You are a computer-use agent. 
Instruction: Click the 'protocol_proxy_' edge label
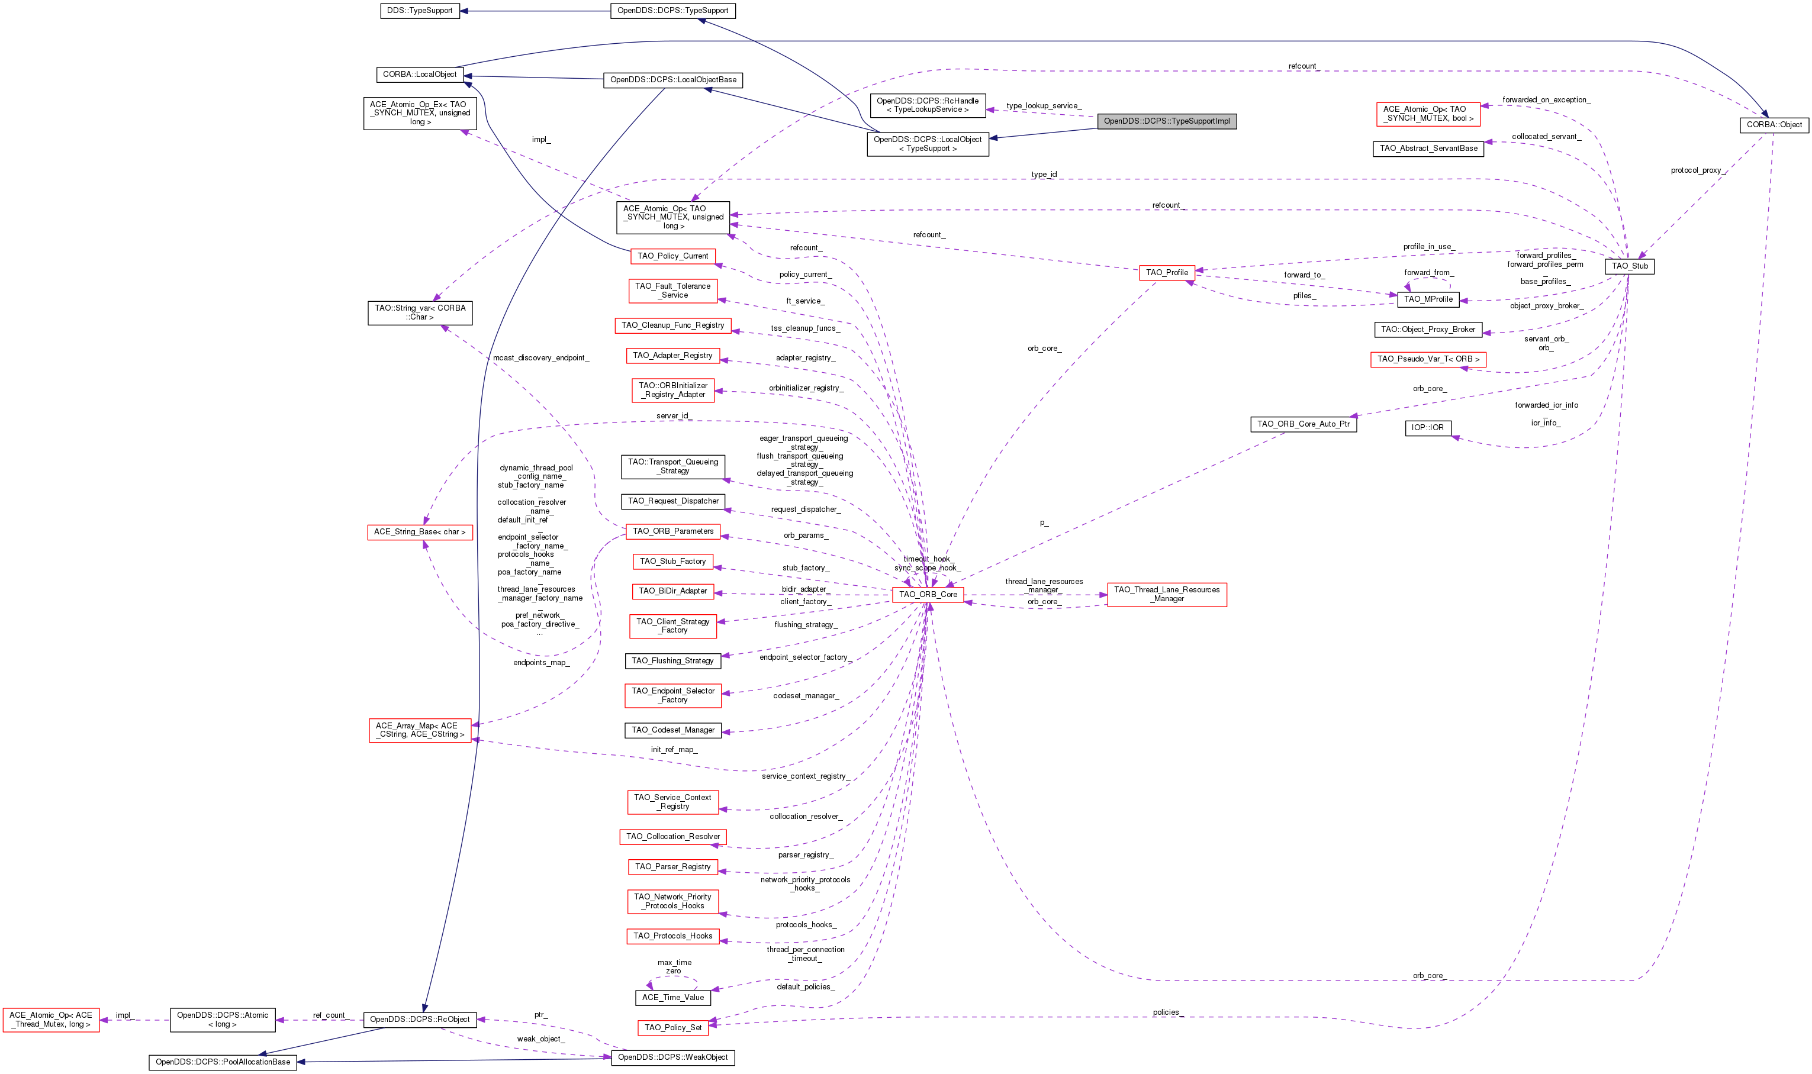1698,171
